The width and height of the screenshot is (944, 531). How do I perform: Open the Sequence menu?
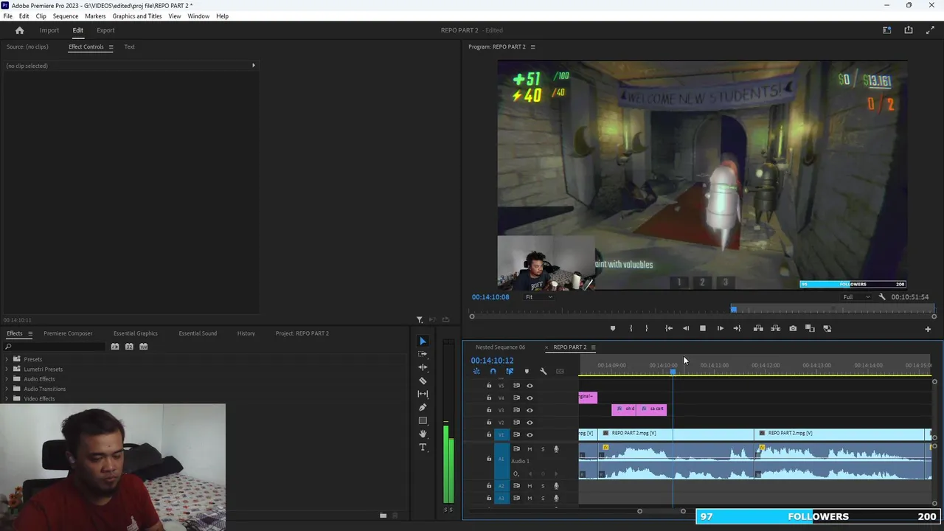tap(66, 16)
